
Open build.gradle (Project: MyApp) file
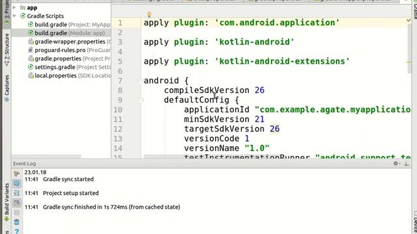coord(69,25)
